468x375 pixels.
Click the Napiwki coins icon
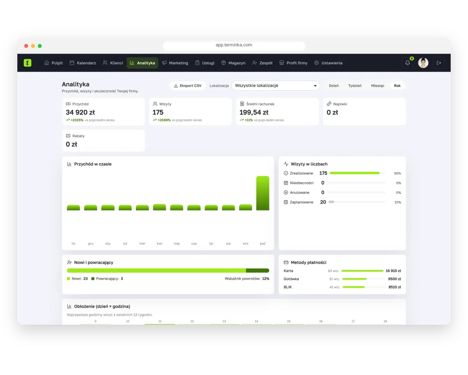[329, 104]
